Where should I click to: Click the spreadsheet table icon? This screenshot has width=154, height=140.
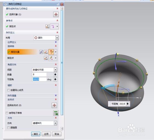[x=56, y=113]
